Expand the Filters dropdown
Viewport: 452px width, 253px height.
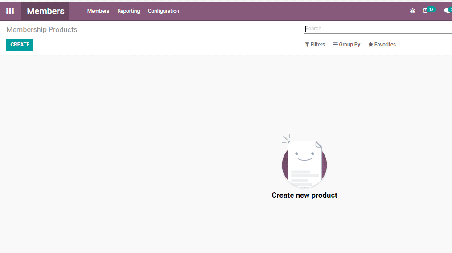[315, 45]
